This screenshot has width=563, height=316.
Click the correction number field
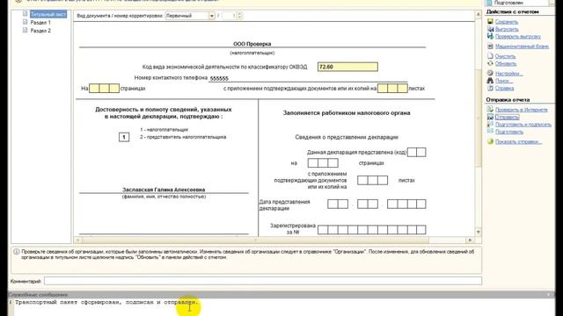(229, 16)
